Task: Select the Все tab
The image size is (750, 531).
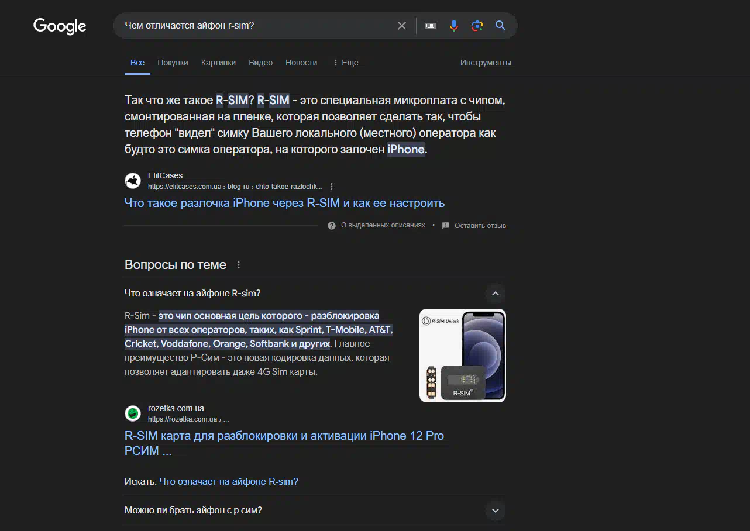Action: point(137,63)
